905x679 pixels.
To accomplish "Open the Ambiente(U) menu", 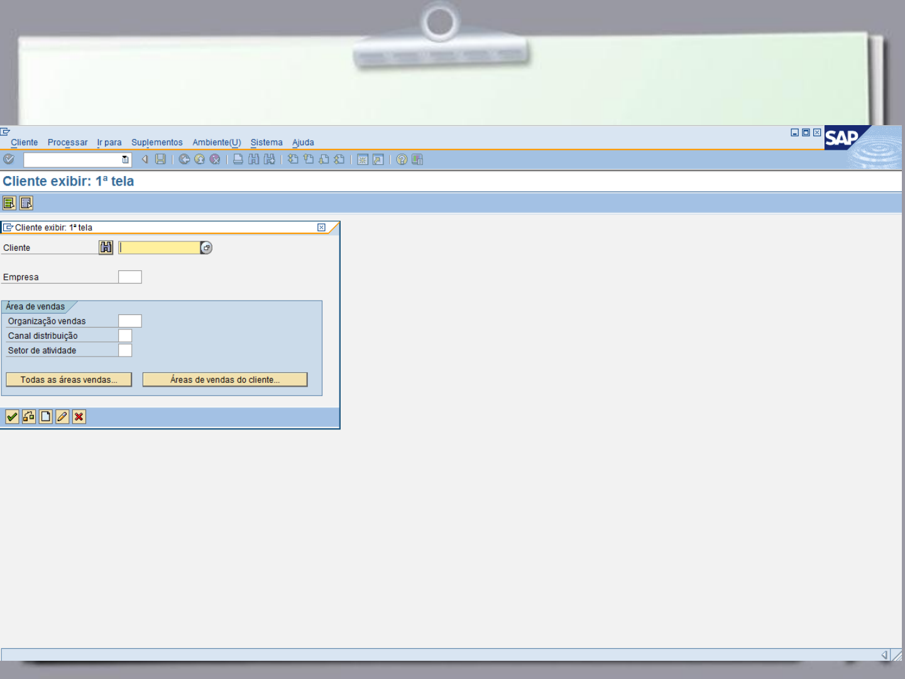I will [216, 142].
